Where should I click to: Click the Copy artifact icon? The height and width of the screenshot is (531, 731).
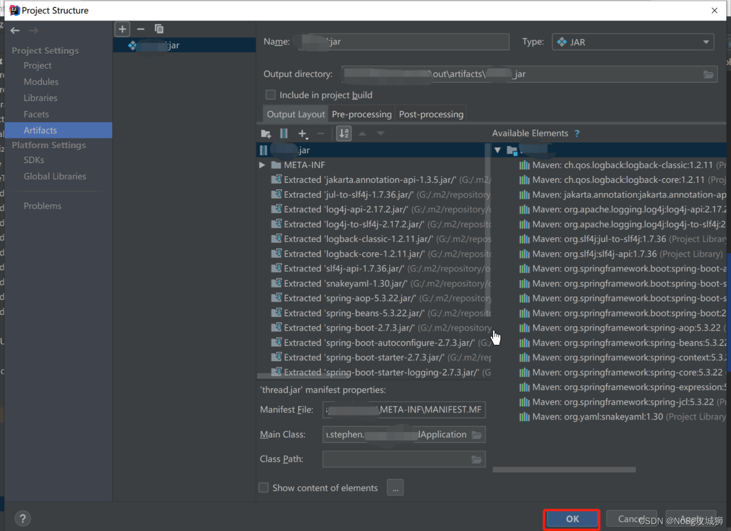click(159, 29)
